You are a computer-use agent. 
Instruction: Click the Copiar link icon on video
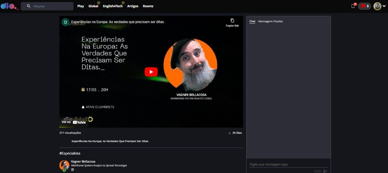pos(232,21)
